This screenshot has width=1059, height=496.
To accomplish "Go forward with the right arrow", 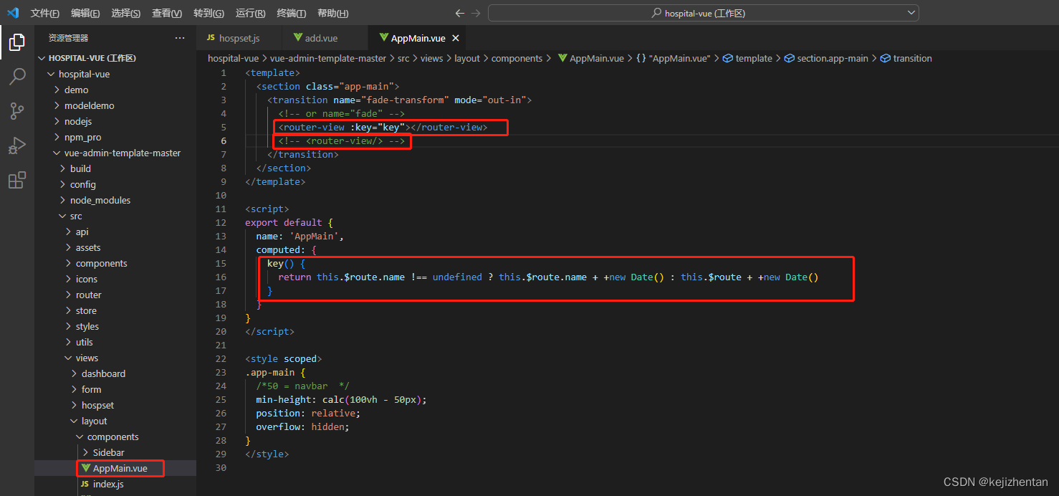I will (476, 13).
